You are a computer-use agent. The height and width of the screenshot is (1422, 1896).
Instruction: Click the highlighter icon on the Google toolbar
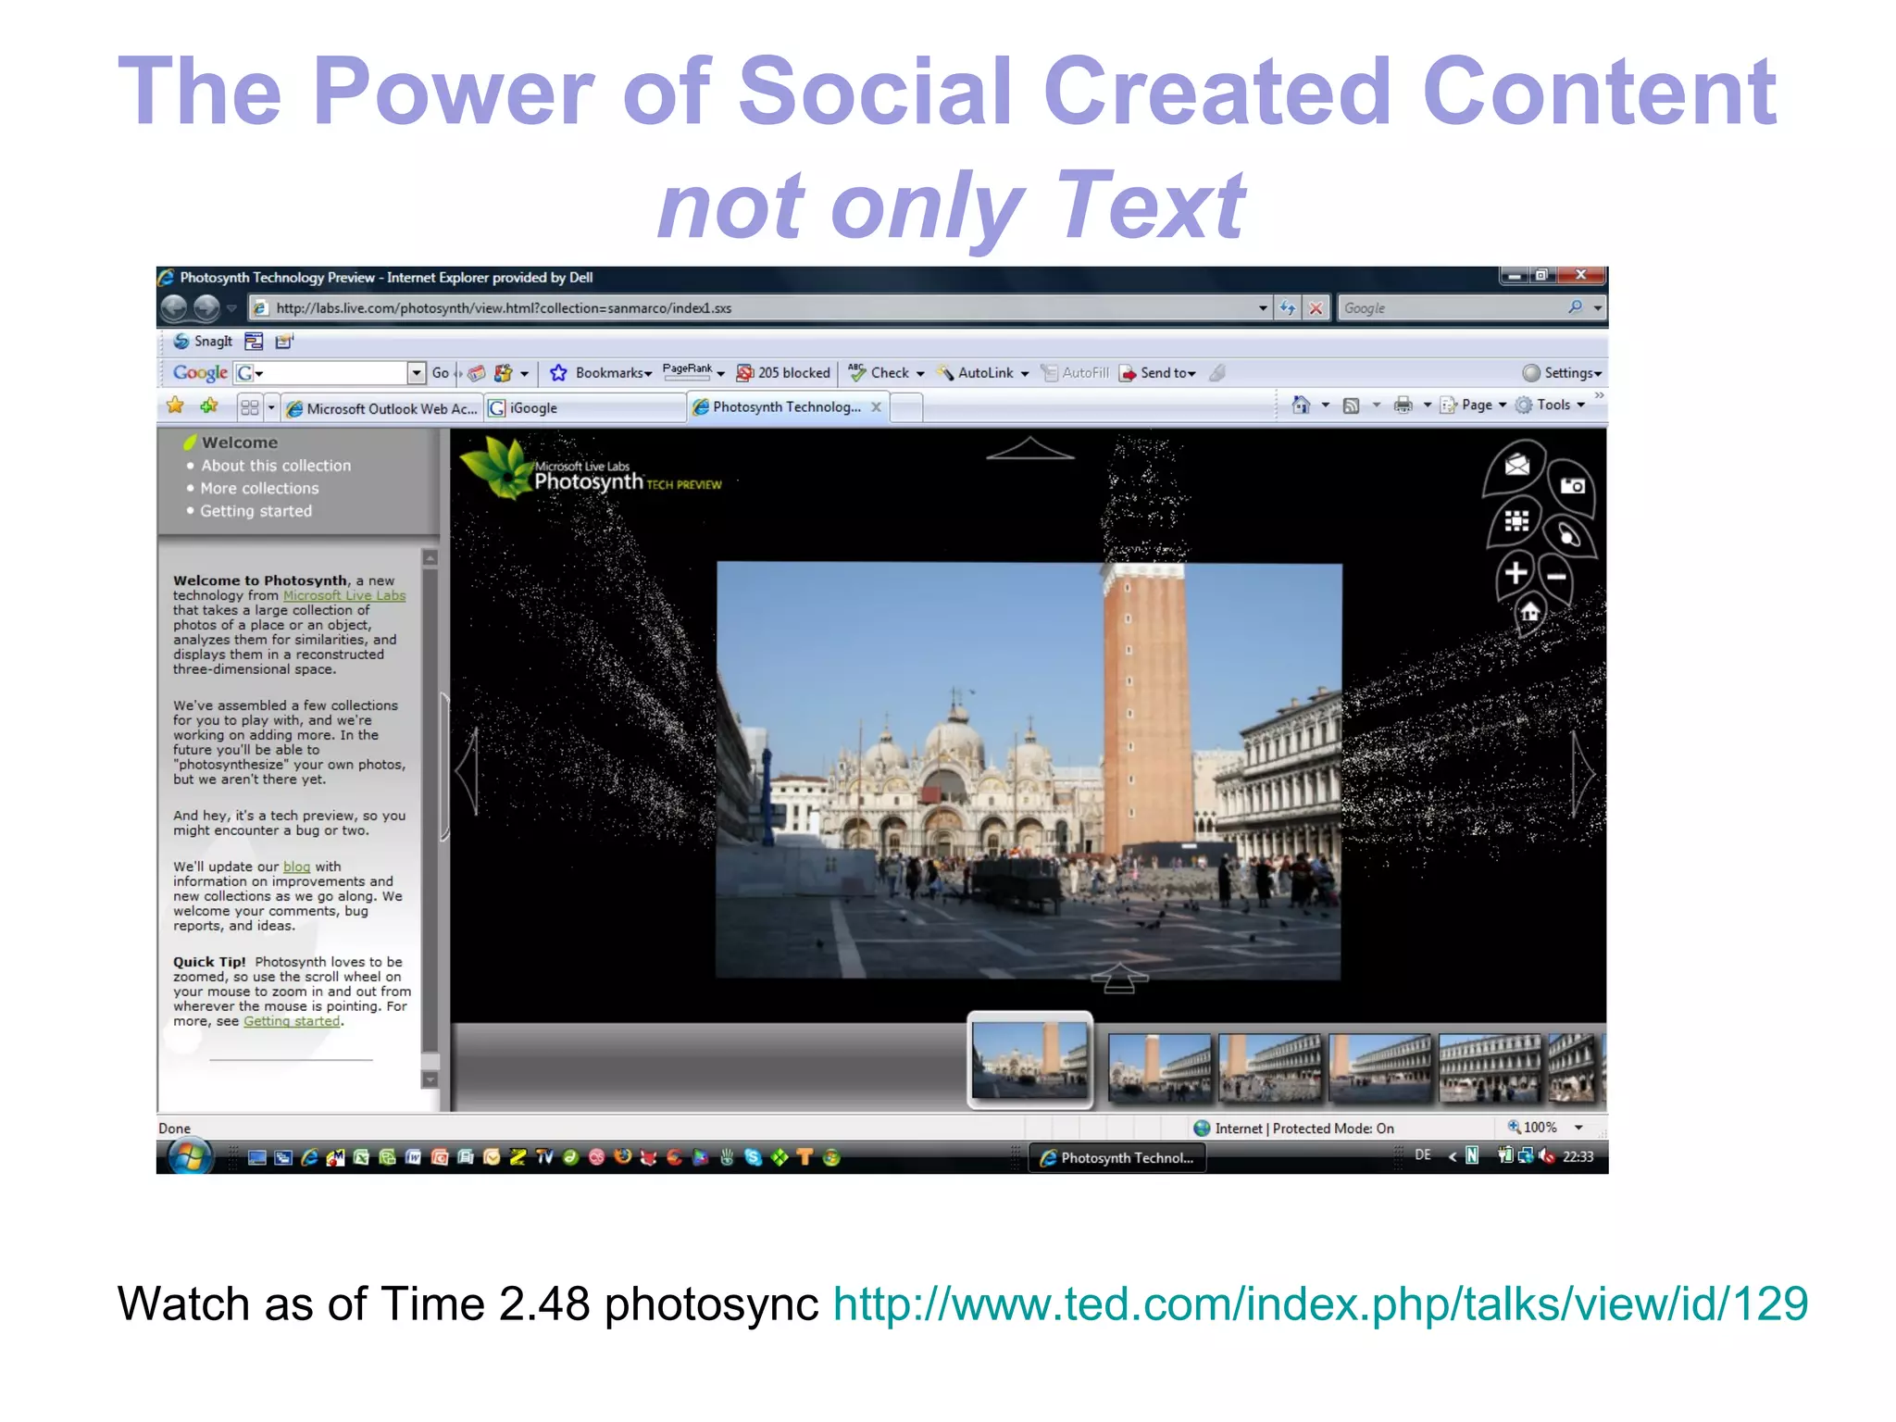click(x=1218, y=373)
